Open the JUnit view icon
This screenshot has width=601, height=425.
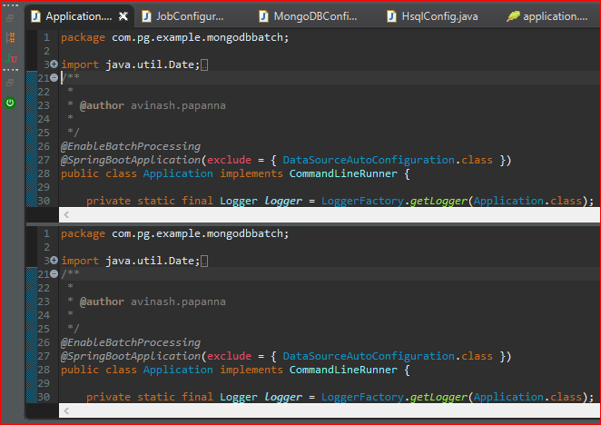coord(11,58)
